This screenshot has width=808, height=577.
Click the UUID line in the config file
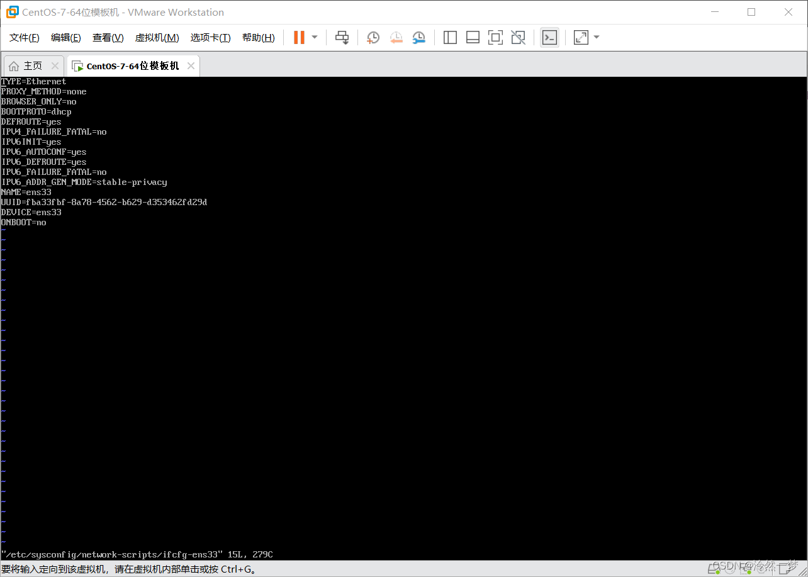tap(104, 202)
